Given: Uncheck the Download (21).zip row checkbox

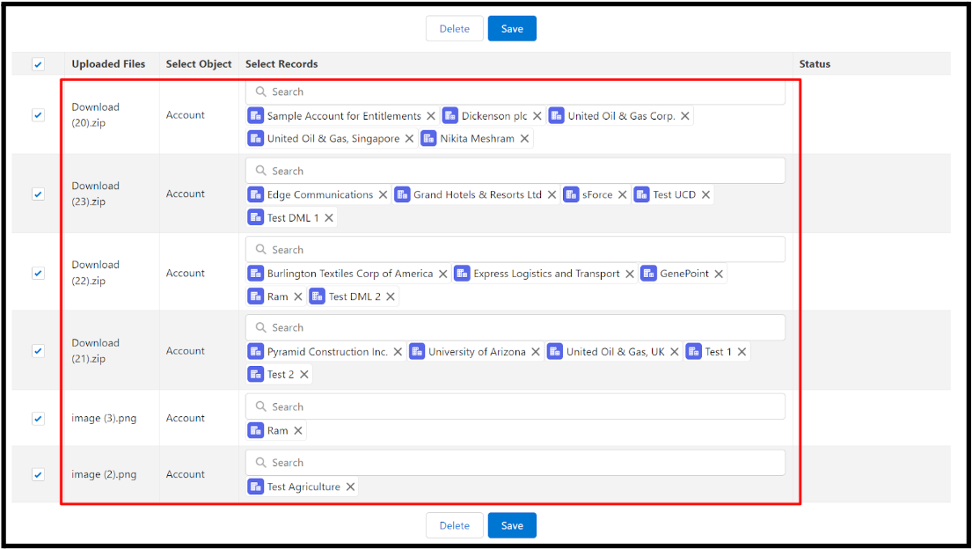Looking at the screenshot, I should [39, 350].
